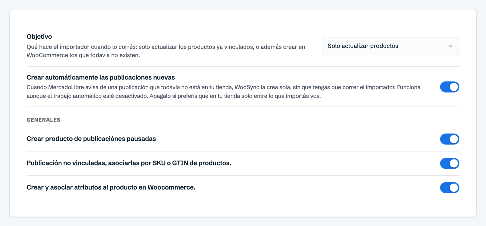Toggle Crear producto de publicaciónes pausadas
Image resolution: width=486 pixels, height=226 pixels.
450,139
